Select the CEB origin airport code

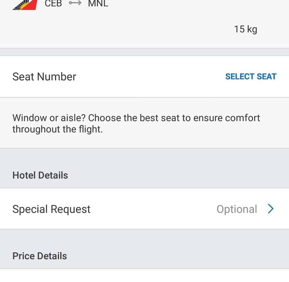53,4
